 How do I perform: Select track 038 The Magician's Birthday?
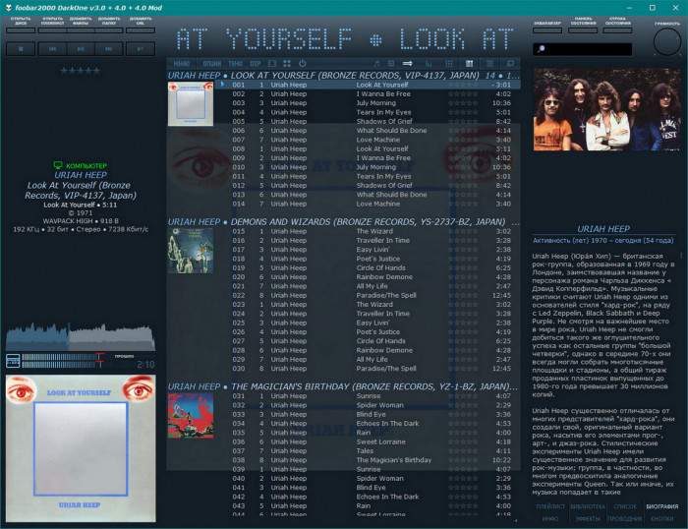368,459
